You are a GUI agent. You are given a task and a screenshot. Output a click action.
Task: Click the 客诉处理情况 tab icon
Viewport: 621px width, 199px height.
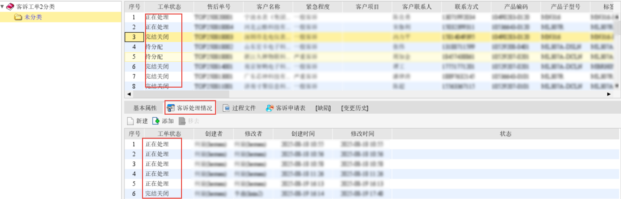[x=171, y=108]
